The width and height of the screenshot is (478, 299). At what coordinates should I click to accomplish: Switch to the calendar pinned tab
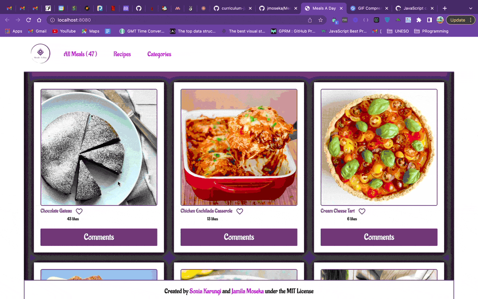coord(61,8)
